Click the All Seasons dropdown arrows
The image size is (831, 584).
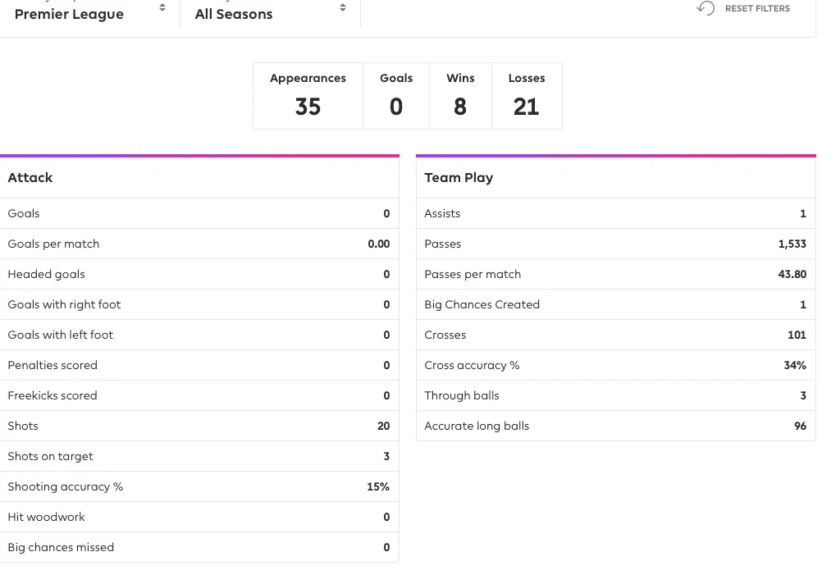pyautogui.click(x=343, y=8)
